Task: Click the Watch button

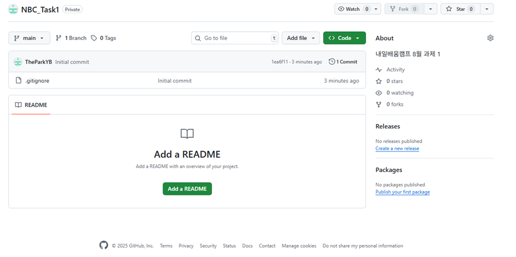Action: tap(353, 9)
